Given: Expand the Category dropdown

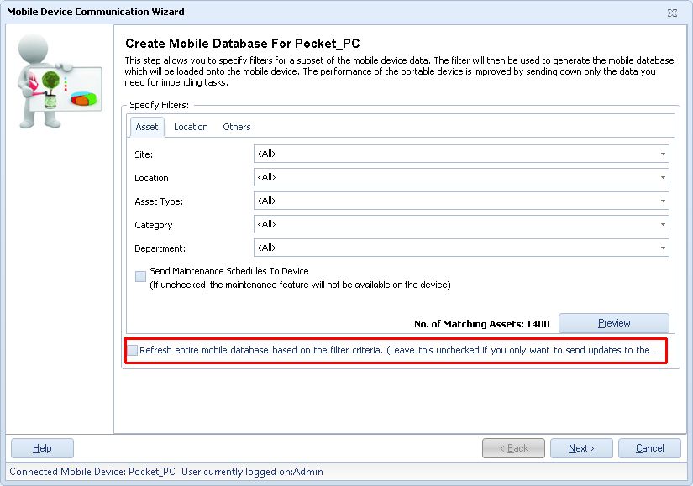Looking at the screenshot, I should [662, 224].
